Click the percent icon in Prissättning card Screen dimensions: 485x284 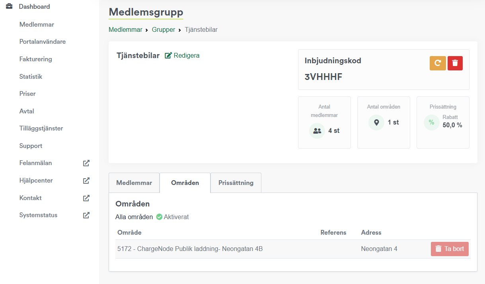click(x=431, y=123)
